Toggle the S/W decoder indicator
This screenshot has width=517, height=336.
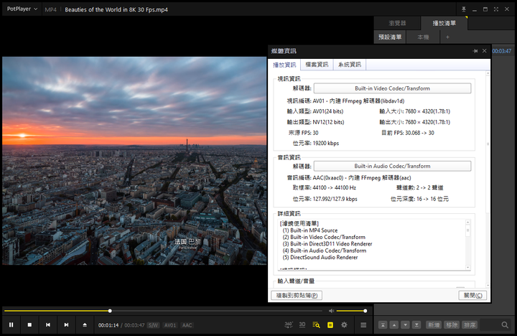pyautogui.click(x=153, y=325)
